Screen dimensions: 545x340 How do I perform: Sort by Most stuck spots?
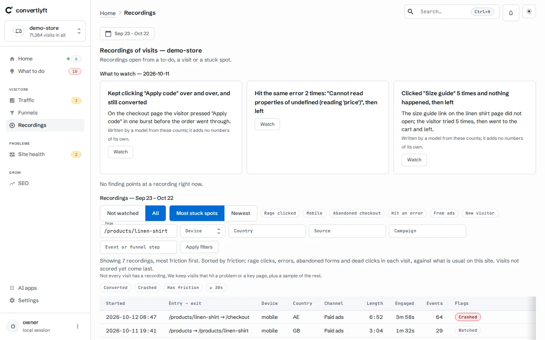[197, 213]
